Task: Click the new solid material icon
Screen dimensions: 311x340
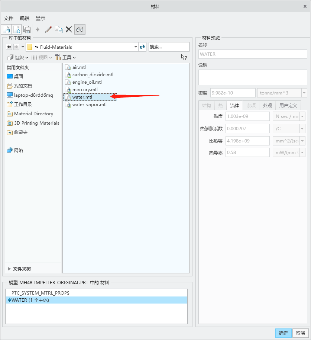Action: click(6, 29)
